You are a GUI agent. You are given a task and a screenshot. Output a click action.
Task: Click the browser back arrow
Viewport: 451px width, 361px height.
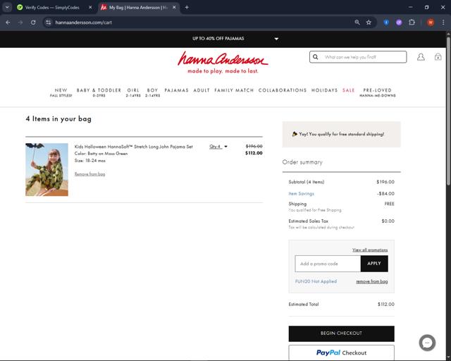(8, 23)
